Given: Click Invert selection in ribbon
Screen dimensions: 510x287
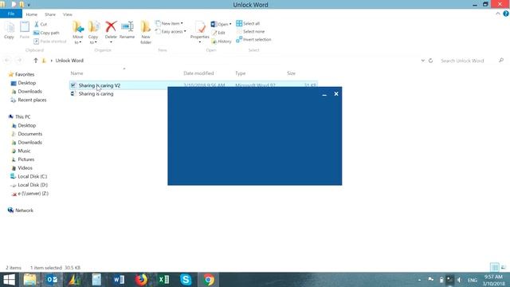Looking at the screenshot, I should click(x=253, y=39).
